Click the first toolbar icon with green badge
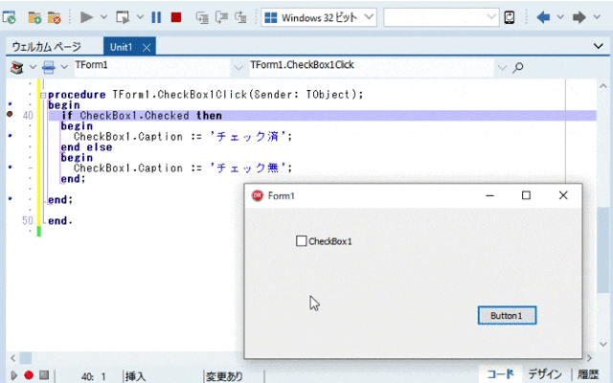 tap(9, 17)
